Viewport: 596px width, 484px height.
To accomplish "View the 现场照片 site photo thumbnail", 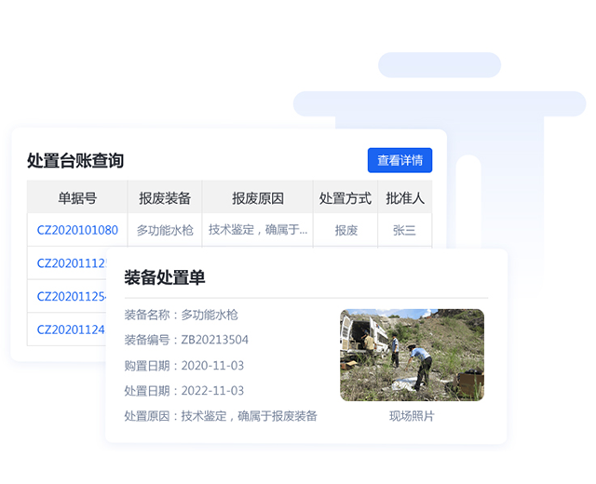I will tap(412, 355).
